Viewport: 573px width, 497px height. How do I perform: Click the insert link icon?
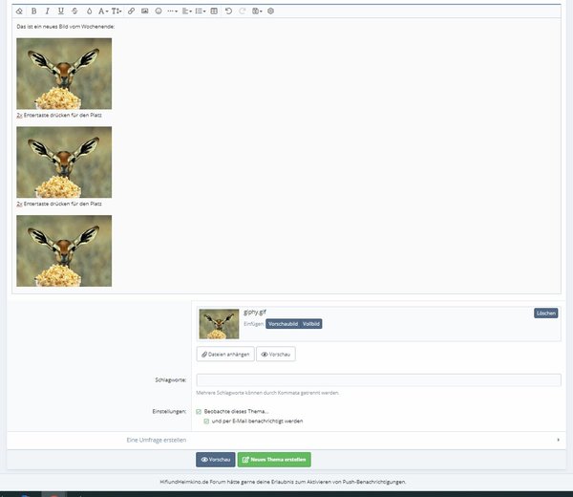click(x=131, y=11)
